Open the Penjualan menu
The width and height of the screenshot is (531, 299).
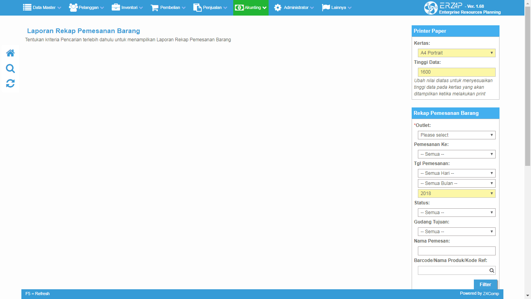[210, 7]
